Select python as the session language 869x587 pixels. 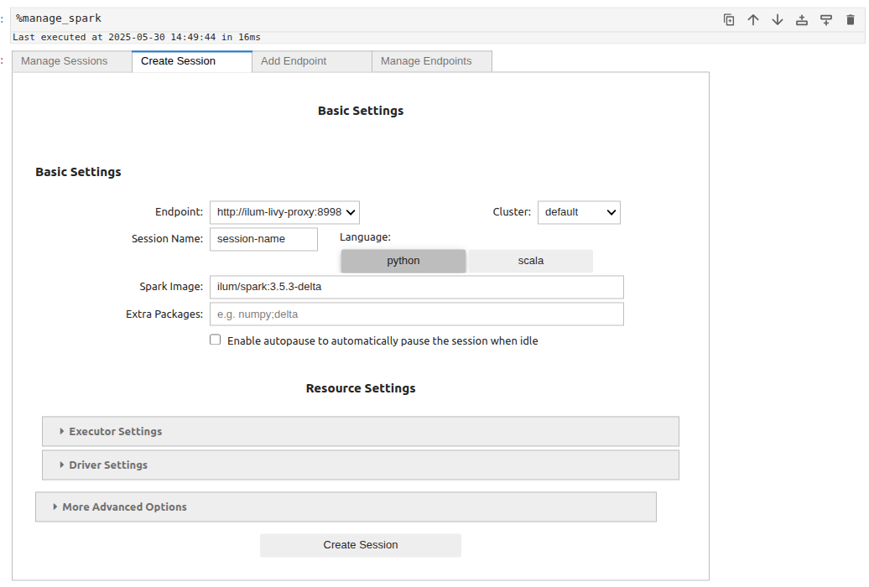point(403,261)
